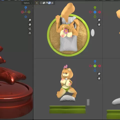120x120 pixels.
Task: Choose the 'set new selection' mode icon
Action: (41, 3)
